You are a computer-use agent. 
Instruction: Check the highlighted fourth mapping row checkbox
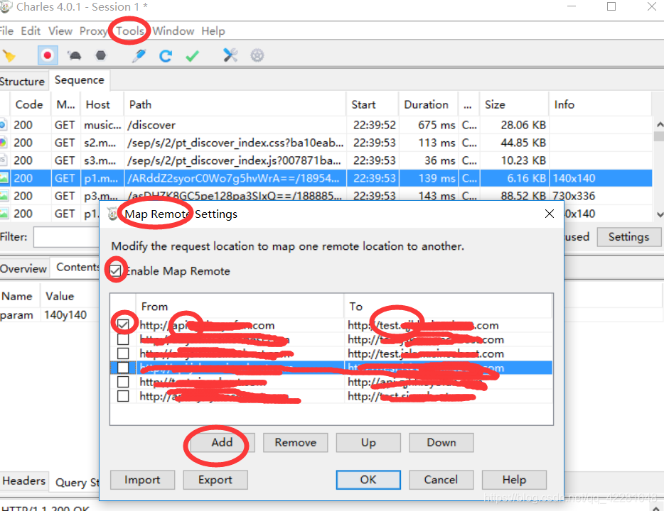pos(123,368)
